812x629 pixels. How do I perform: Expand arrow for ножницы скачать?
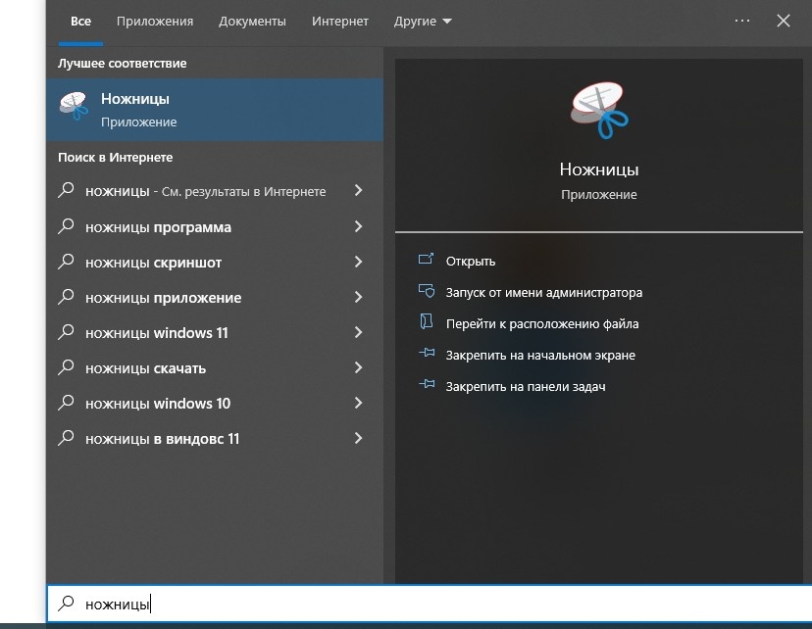(x=358, y=367)
